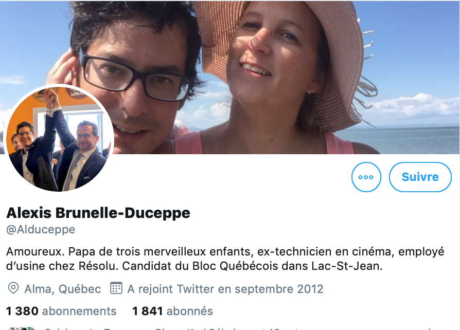This screenshot has width=460, height=330.
Task: Select the @Alduceppe handle text
Action: tap(41, 229)
